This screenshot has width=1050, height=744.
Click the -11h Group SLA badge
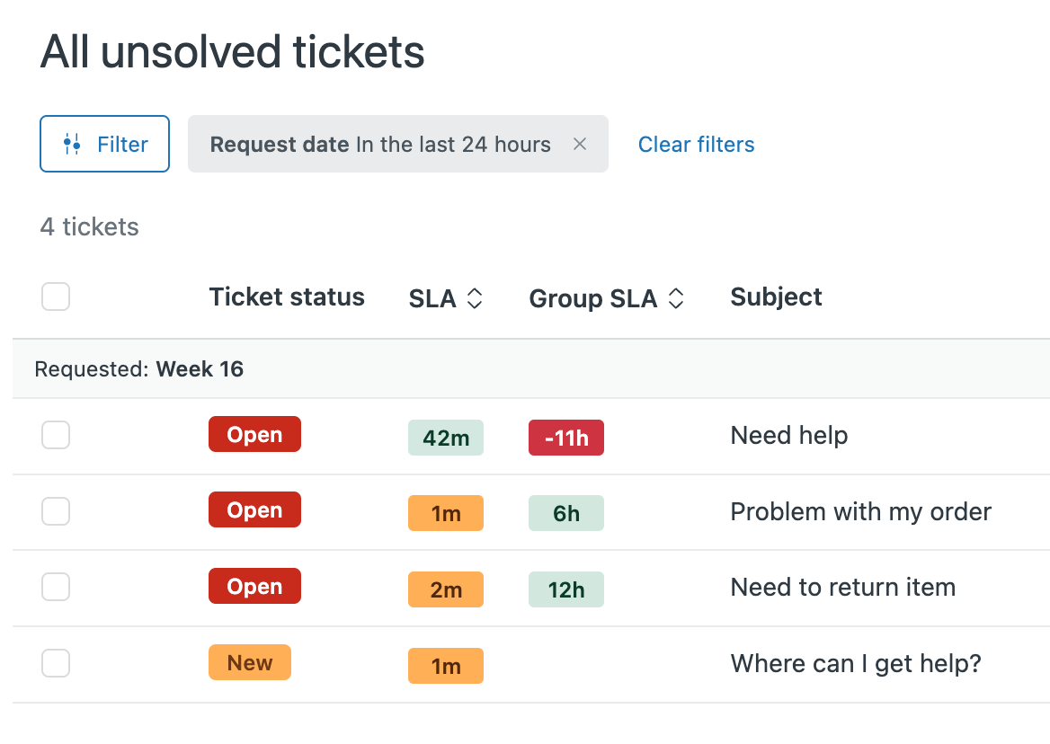coord(565,437)
